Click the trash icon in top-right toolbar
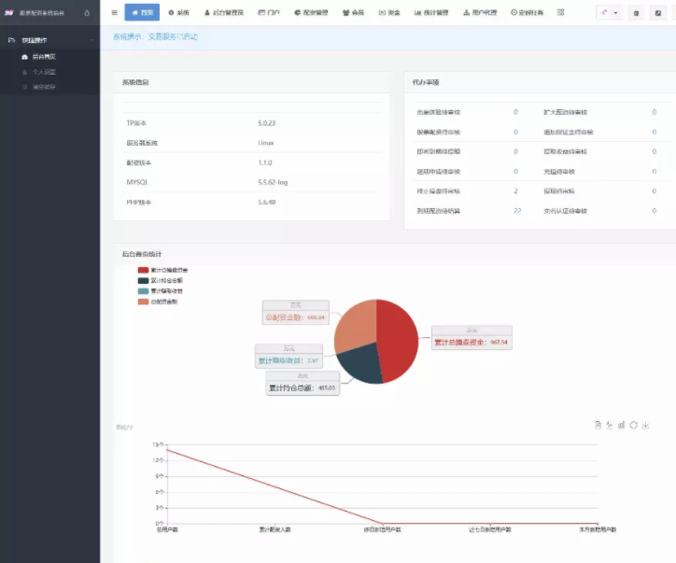Image resolution: width=676 pixels, height=563 pixels. 636,13
